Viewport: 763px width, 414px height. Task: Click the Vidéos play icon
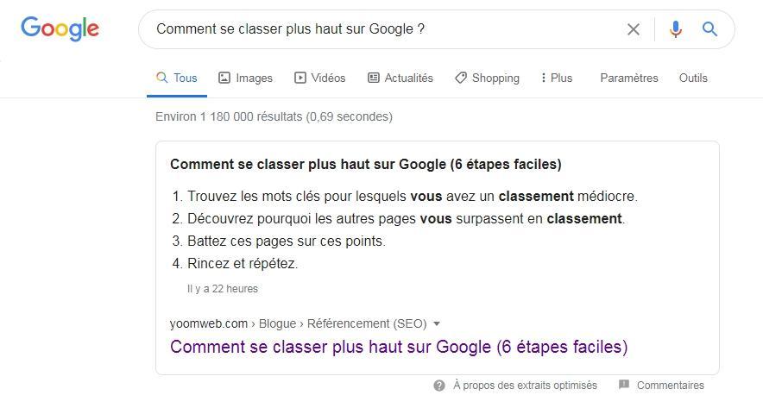coord(300,78)
